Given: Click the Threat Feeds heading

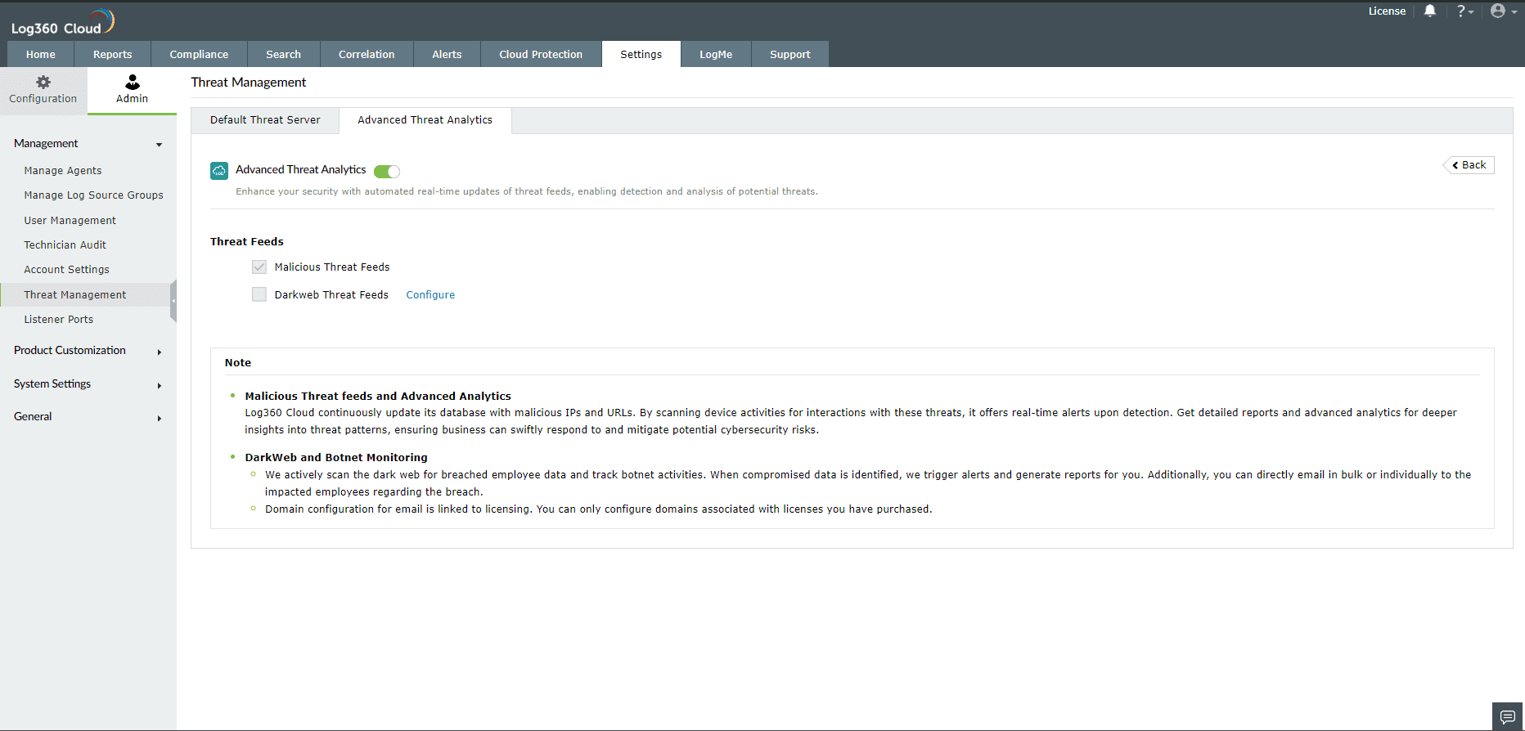Looking at the screenshot, I should point(247,242).
